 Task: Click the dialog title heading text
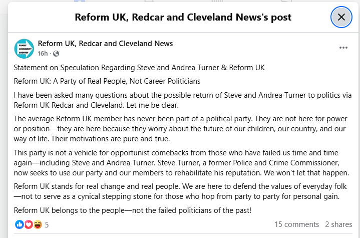pos(183,18)
